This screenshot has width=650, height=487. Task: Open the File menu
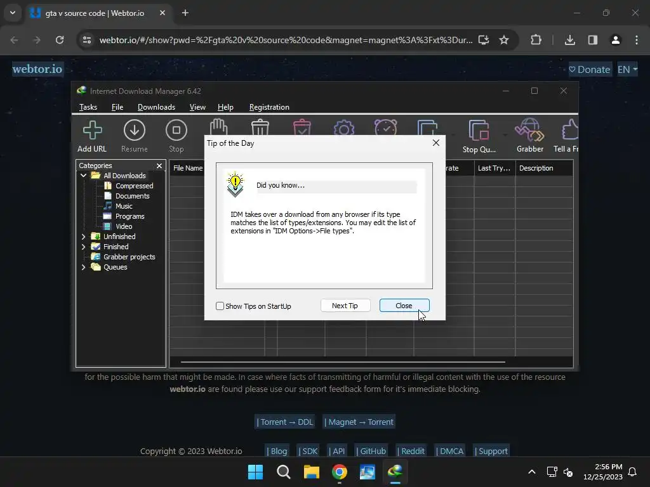pos(117,107)
